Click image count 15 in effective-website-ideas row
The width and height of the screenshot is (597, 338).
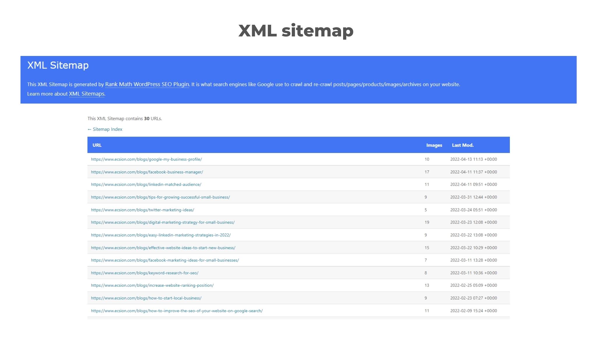pyautogui.click(x=427, y=248)
